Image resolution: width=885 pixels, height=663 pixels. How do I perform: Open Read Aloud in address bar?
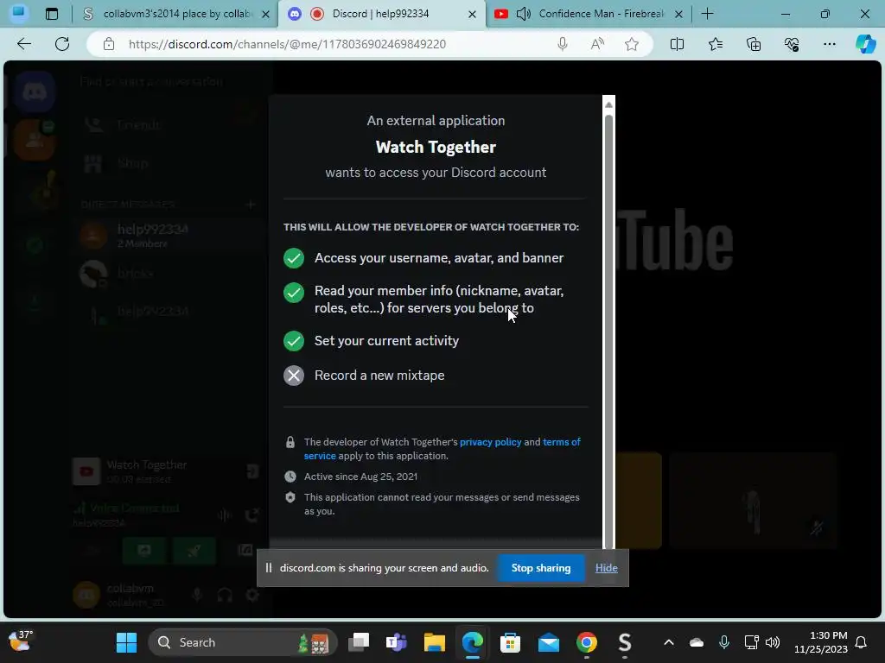pos(597,44)
